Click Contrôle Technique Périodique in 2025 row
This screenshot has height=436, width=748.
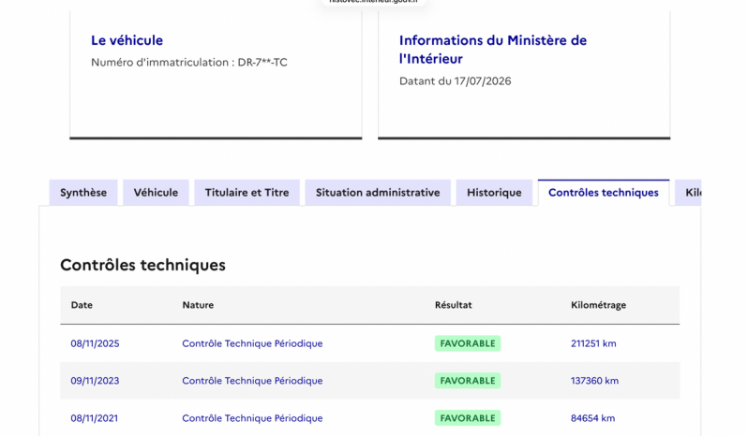point(252,343)
